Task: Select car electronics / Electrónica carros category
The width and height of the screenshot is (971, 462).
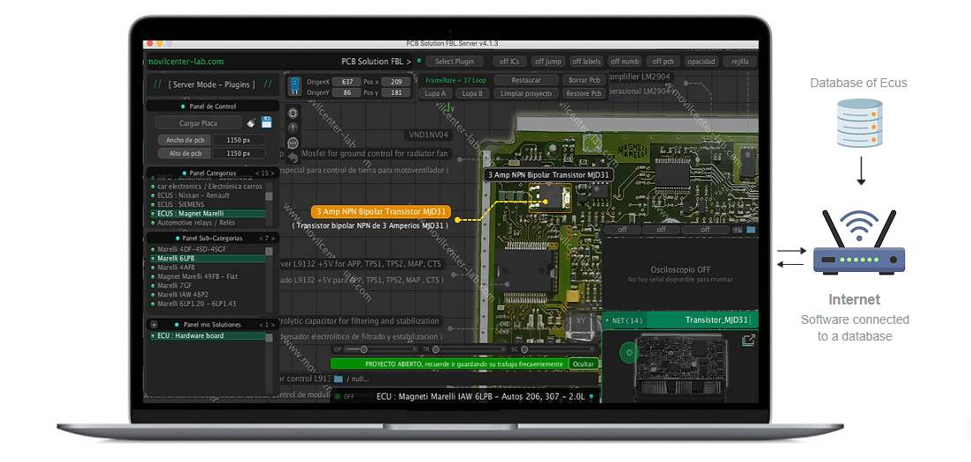Action: (x=207, y=187)
